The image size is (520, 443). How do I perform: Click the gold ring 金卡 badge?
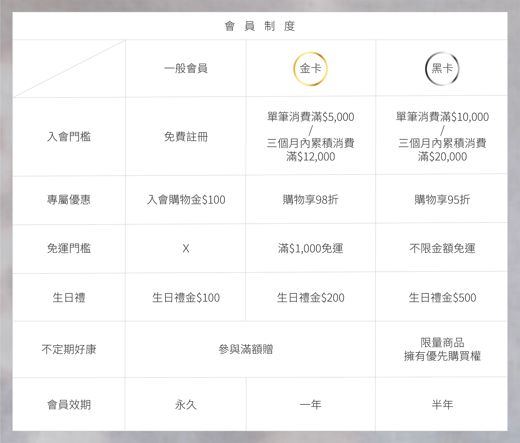(310, 69)
